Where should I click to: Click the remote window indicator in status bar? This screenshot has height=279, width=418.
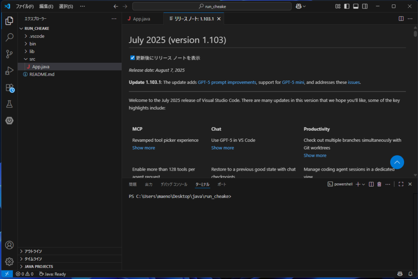click(7, 274)
